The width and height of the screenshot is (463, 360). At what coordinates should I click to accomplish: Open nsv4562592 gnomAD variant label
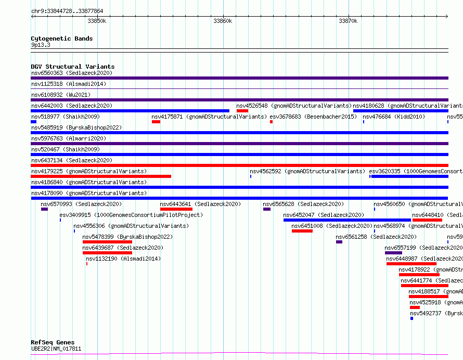307,171
